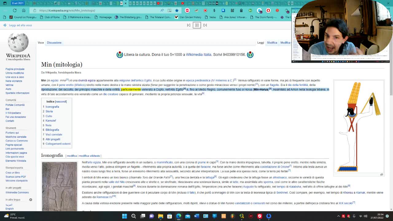Open Ultime modifiche in sidebar
The height and width of the screenshot is (221, 393).
(14, 73)
